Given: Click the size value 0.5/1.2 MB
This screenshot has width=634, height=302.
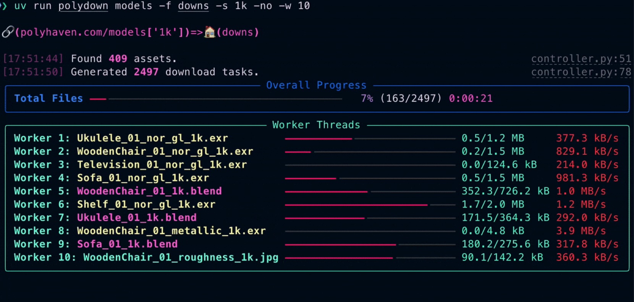Looking at the screenshot, I should point(493,138).
